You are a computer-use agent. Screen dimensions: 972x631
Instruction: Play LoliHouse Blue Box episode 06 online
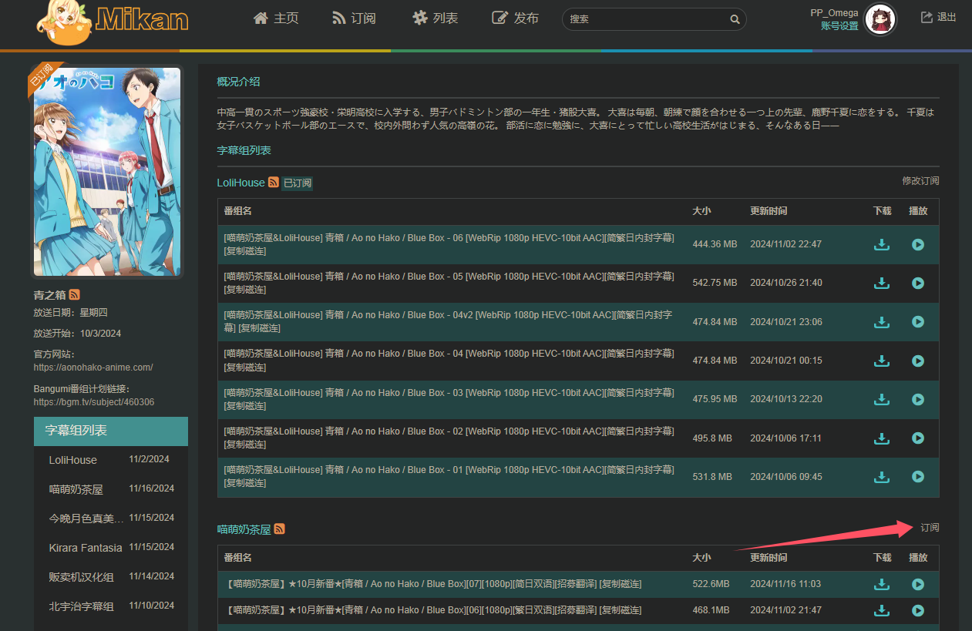click(x=918, y=244)
